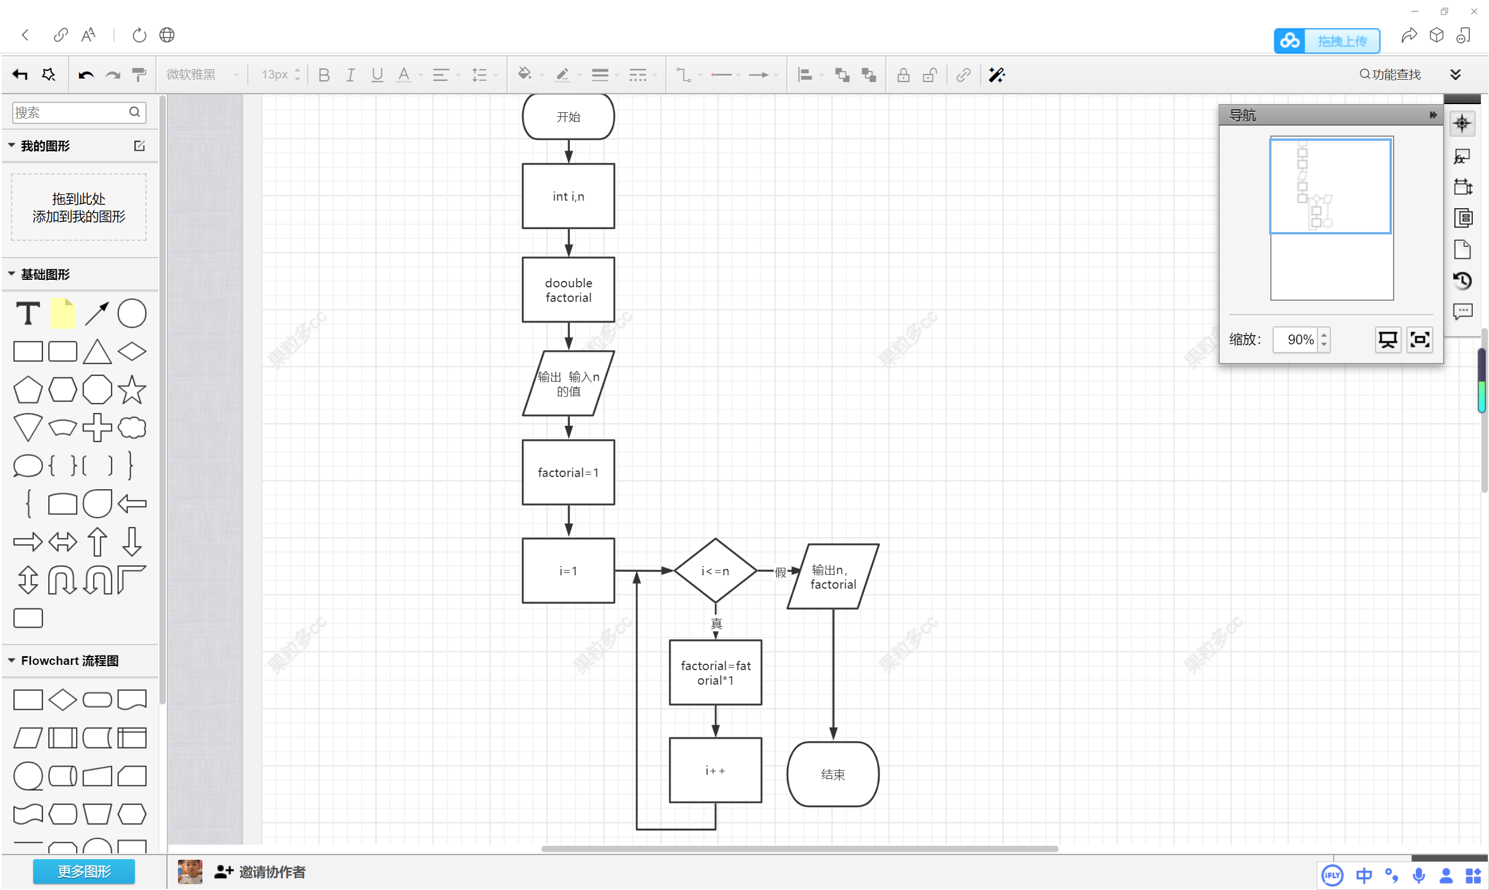Viewport: 1489px width, 890px height.
Task: Click the horizontal scrollbar at canvas bottom
Action: 799,849
